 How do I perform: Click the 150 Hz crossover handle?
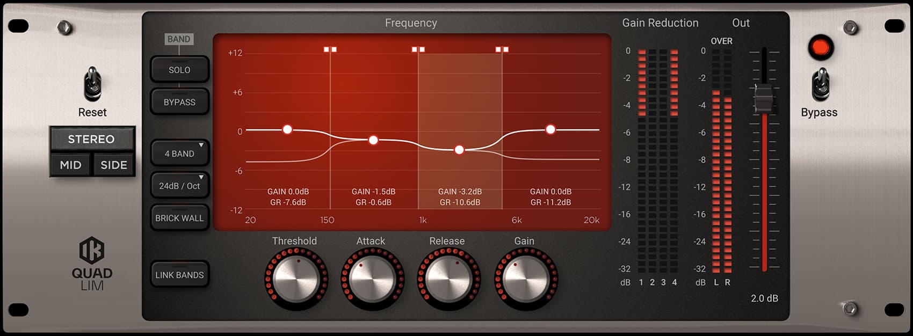(330, 49)
